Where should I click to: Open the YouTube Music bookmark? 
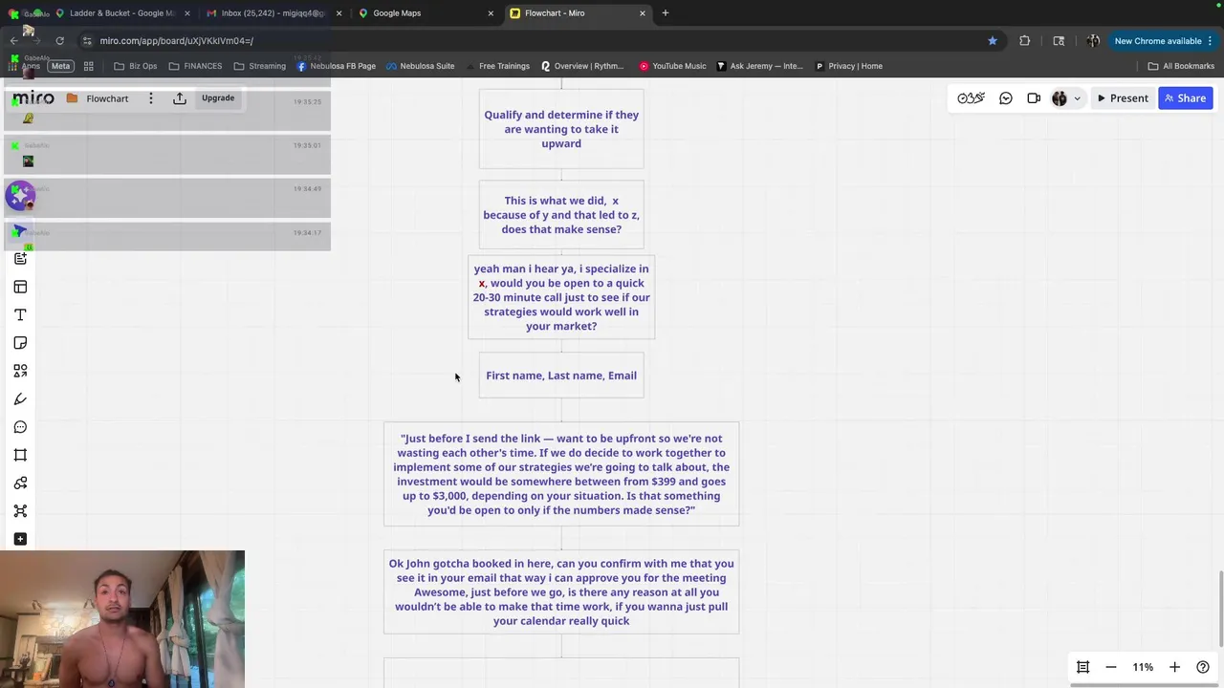tap(672, 66)
